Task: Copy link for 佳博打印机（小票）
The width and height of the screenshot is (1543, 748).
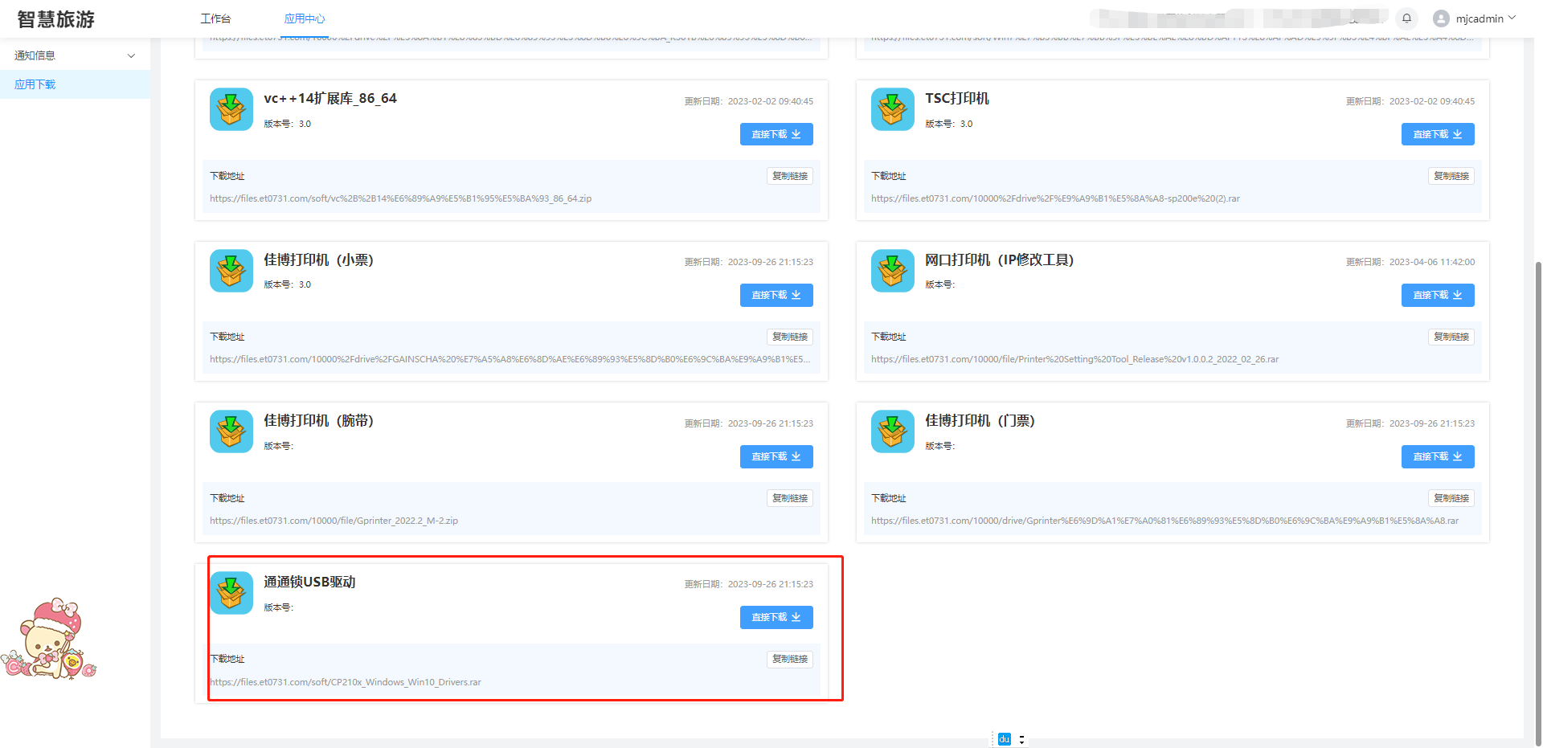Action: pos(789,337)
